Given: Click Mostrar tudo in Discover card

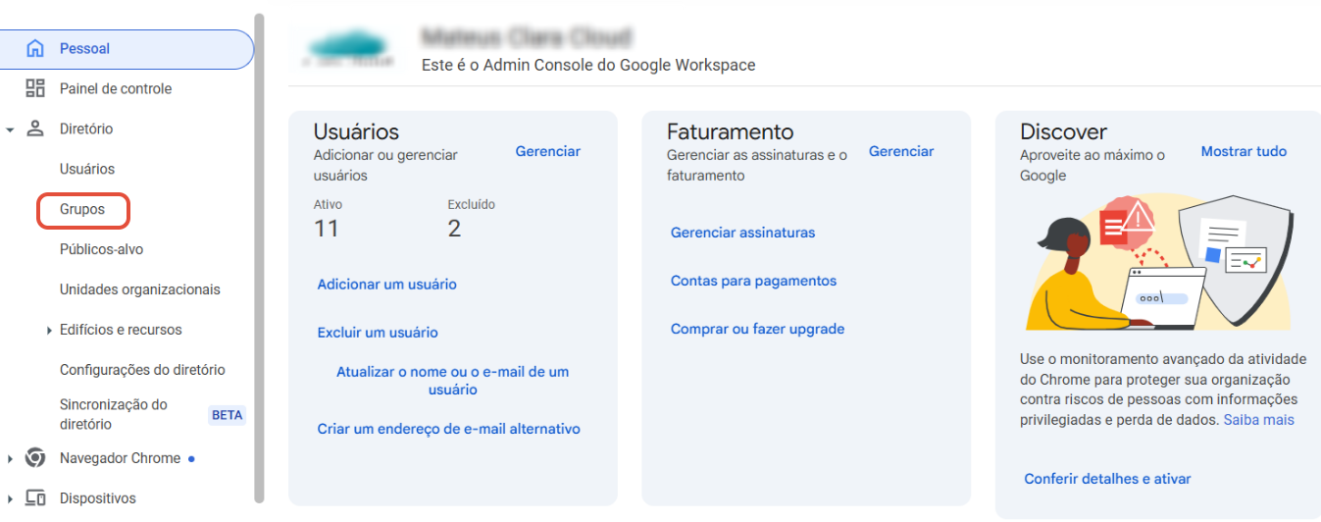Looking at the screenshot, I should click(1244, 151).
